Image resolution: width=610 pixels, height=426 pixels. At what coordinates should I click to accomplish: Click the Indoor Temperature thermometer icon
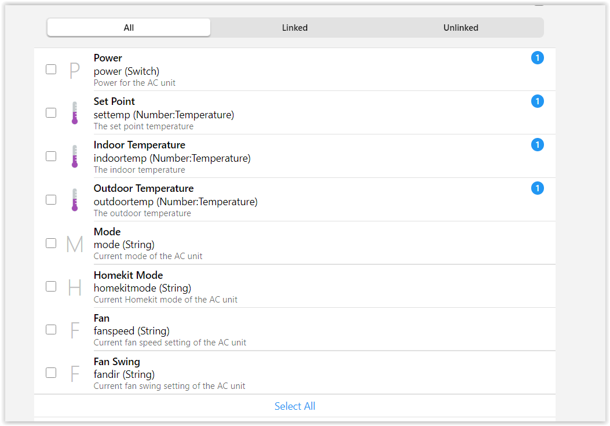(x=74, y=156)
